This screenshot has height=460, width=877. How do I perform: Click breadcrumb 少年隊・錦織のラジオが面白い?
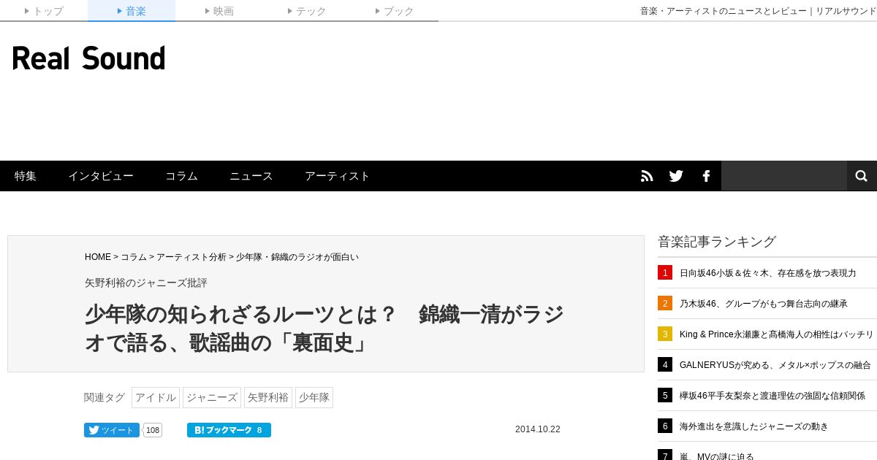point(297,257)
